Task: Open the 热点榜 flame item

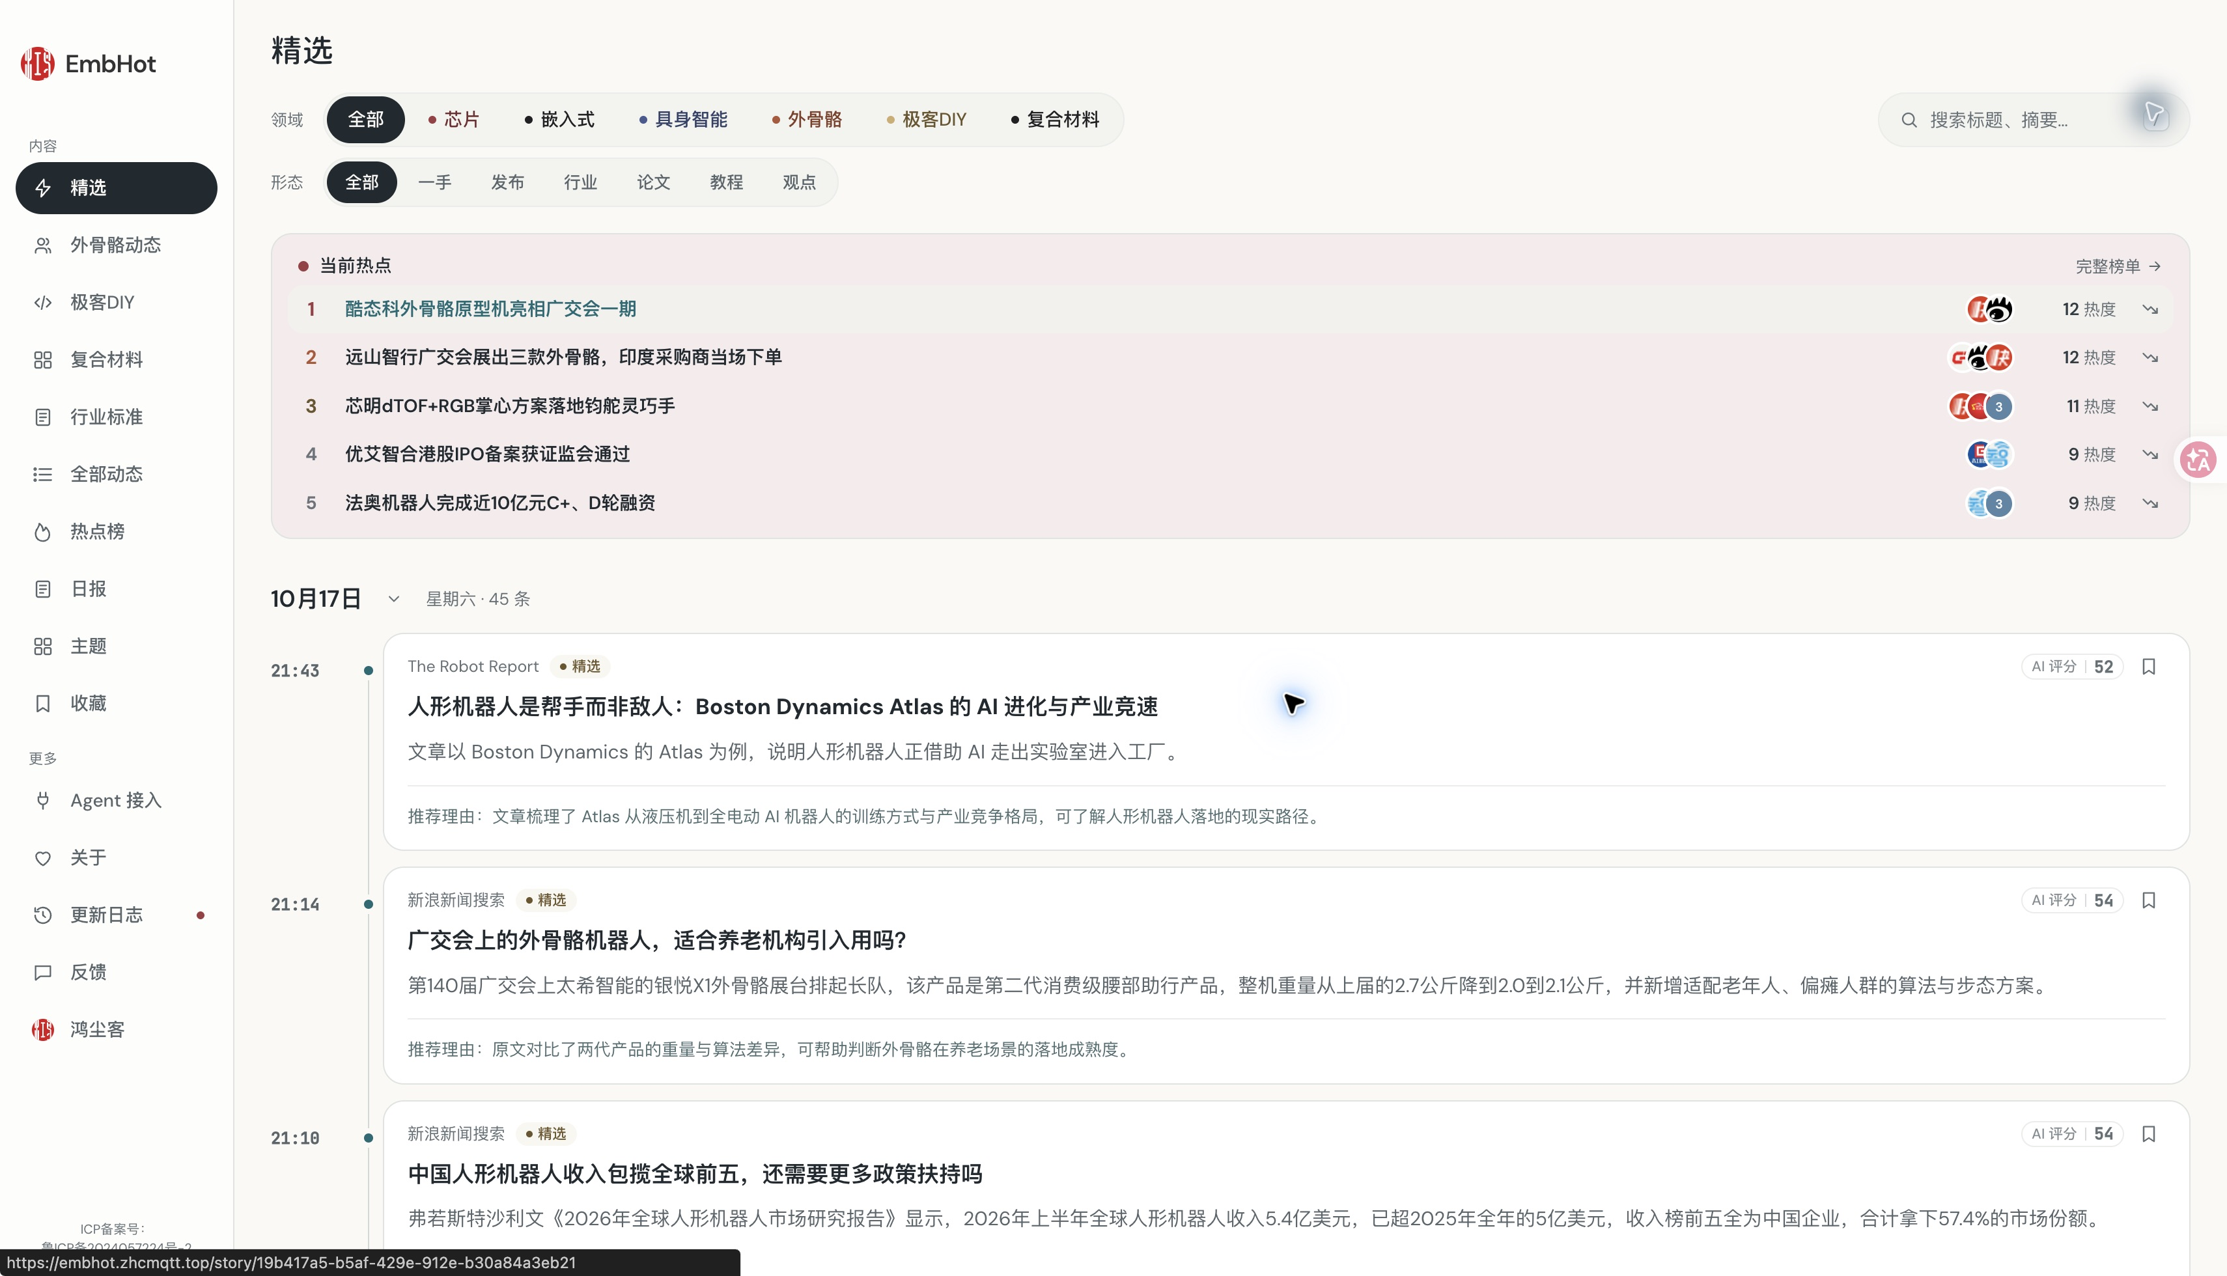Action: click(116, 531)
